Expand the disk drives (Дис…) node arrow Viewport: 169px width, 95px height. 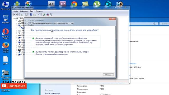[17, 31]
